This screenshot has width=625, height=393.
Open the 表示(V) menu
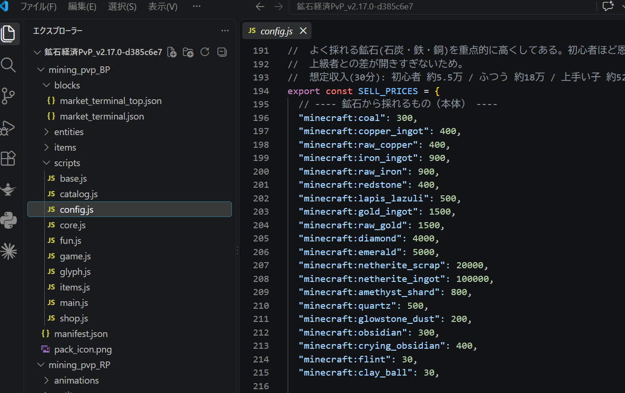(x=163, y=7)
